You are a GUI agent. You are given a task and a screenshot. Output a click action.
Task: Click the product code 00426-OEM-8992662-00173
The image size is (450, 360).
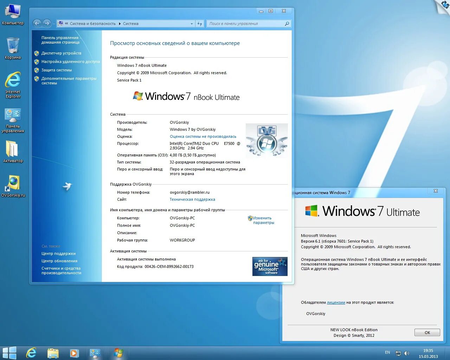[169, 266]
